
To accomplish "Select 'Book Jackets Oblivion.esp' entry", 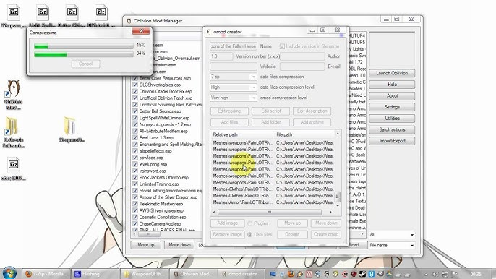I will pyautogui.click(x=164, y=178).
